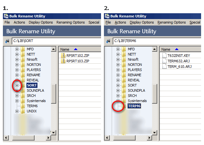Open the File menu in window 2
204x145 pixels.
[108, 22]
